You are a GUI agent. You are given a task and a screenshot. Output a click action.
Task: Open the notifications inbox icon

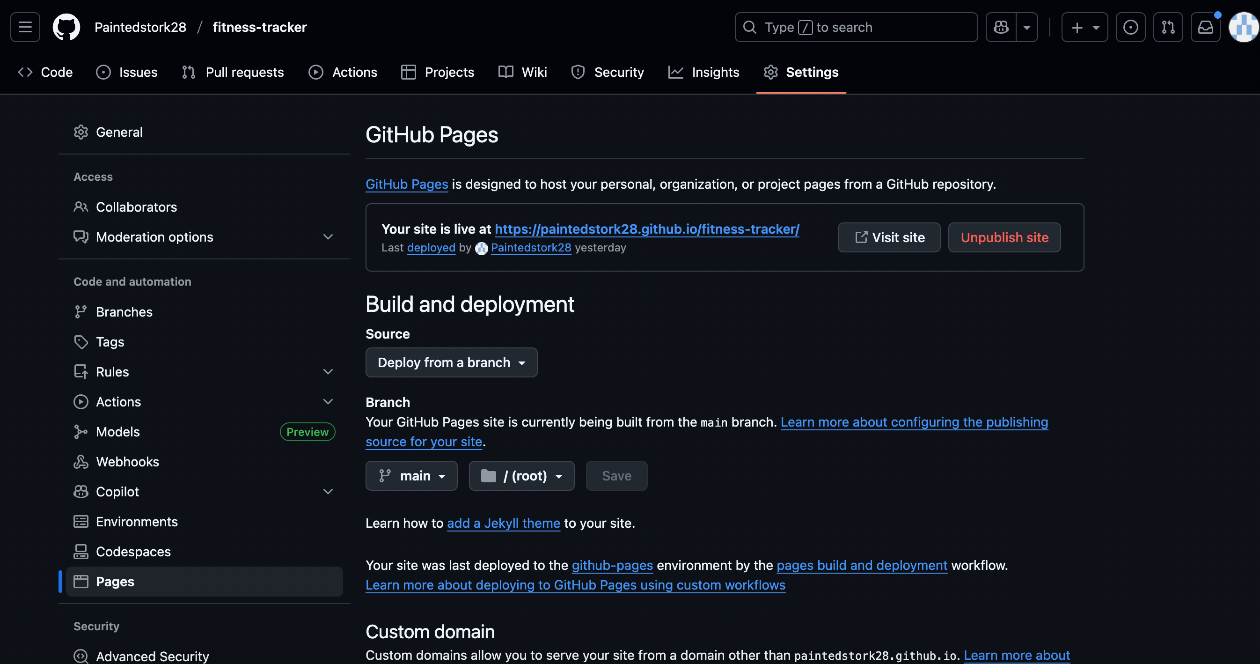[x=1205, y=28]
